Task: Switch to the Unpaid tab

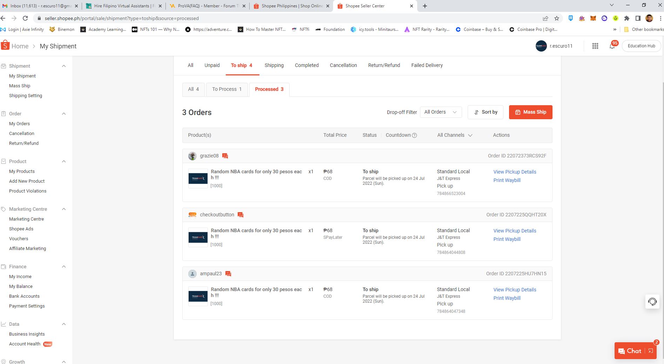Action: click(x=212, y=65)
